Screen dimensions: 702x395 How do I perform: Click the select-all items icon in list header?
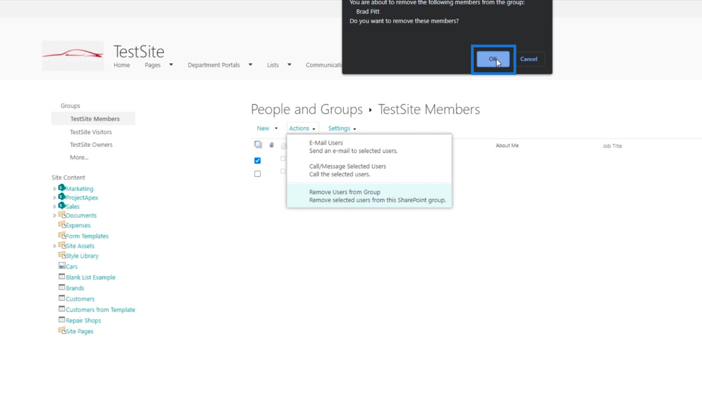258,145
